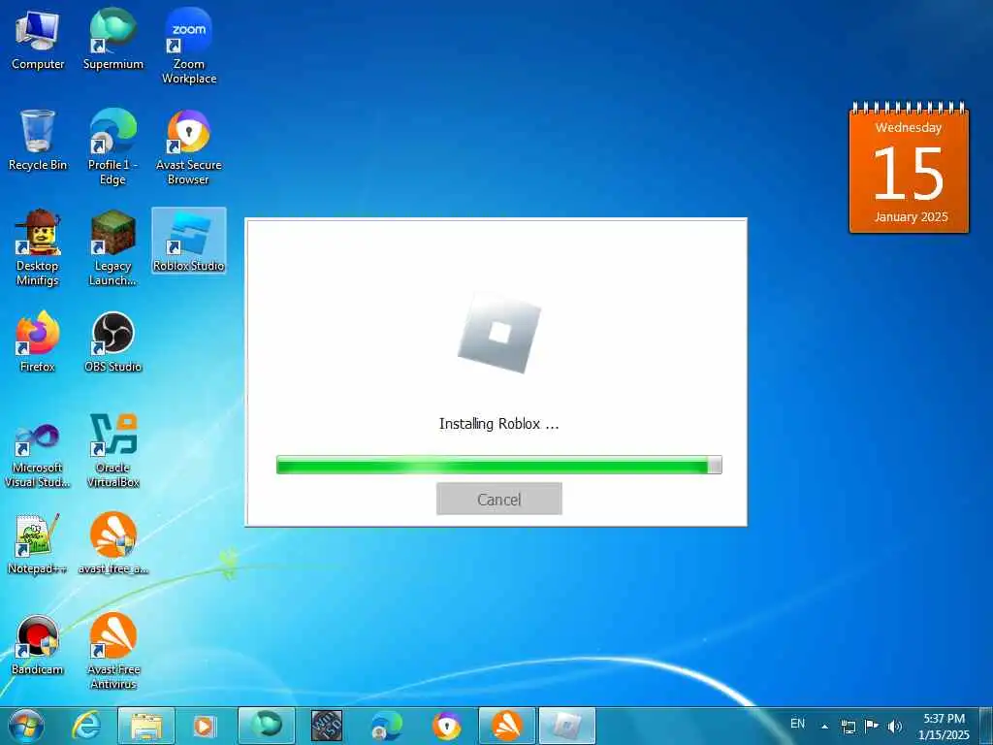Click the EN language indicator

coord(797,724)
